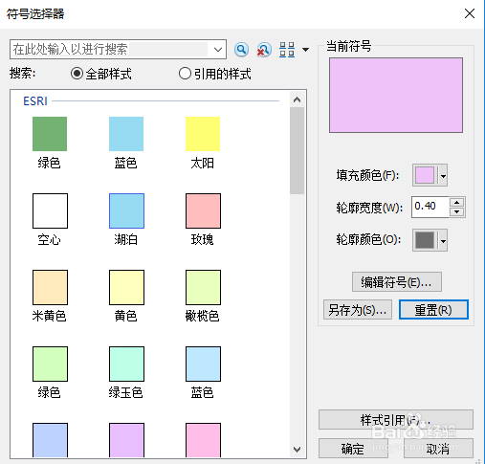
Task: Open the view mode dropdown arrow
Action: tap(305, 50)
